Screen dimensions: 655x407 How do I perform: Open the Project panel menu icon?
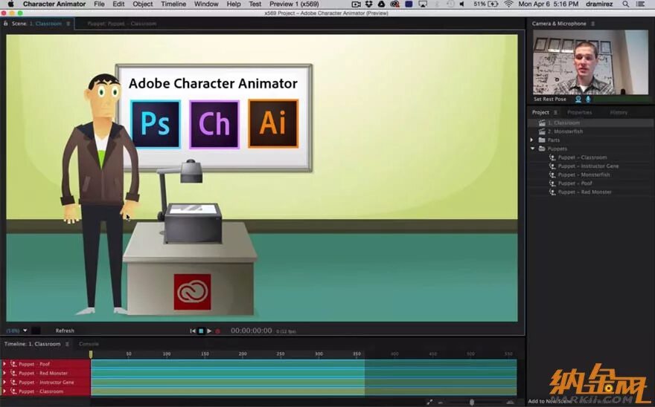pos(555,113)
